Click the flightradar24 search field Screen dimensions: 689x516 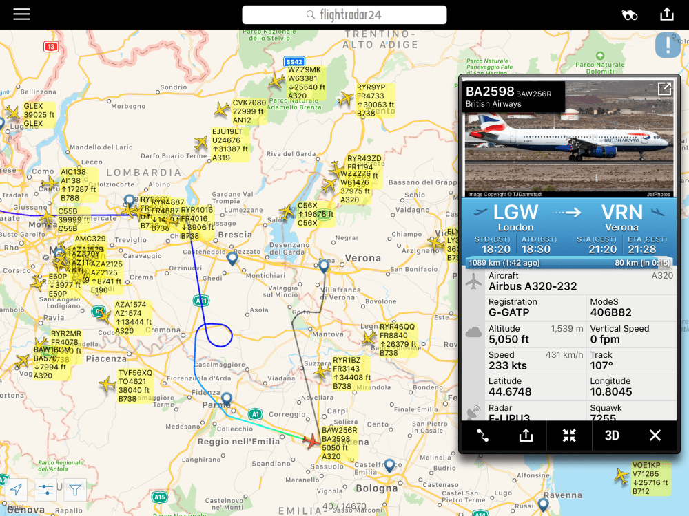pyautogui.click(x=344, y=15)
